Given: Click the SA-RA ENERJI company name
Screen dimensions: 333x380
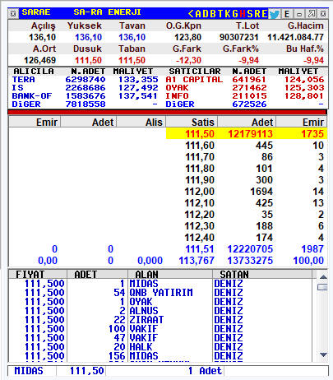Looking at the screenshot, I should tap(107, 12).
